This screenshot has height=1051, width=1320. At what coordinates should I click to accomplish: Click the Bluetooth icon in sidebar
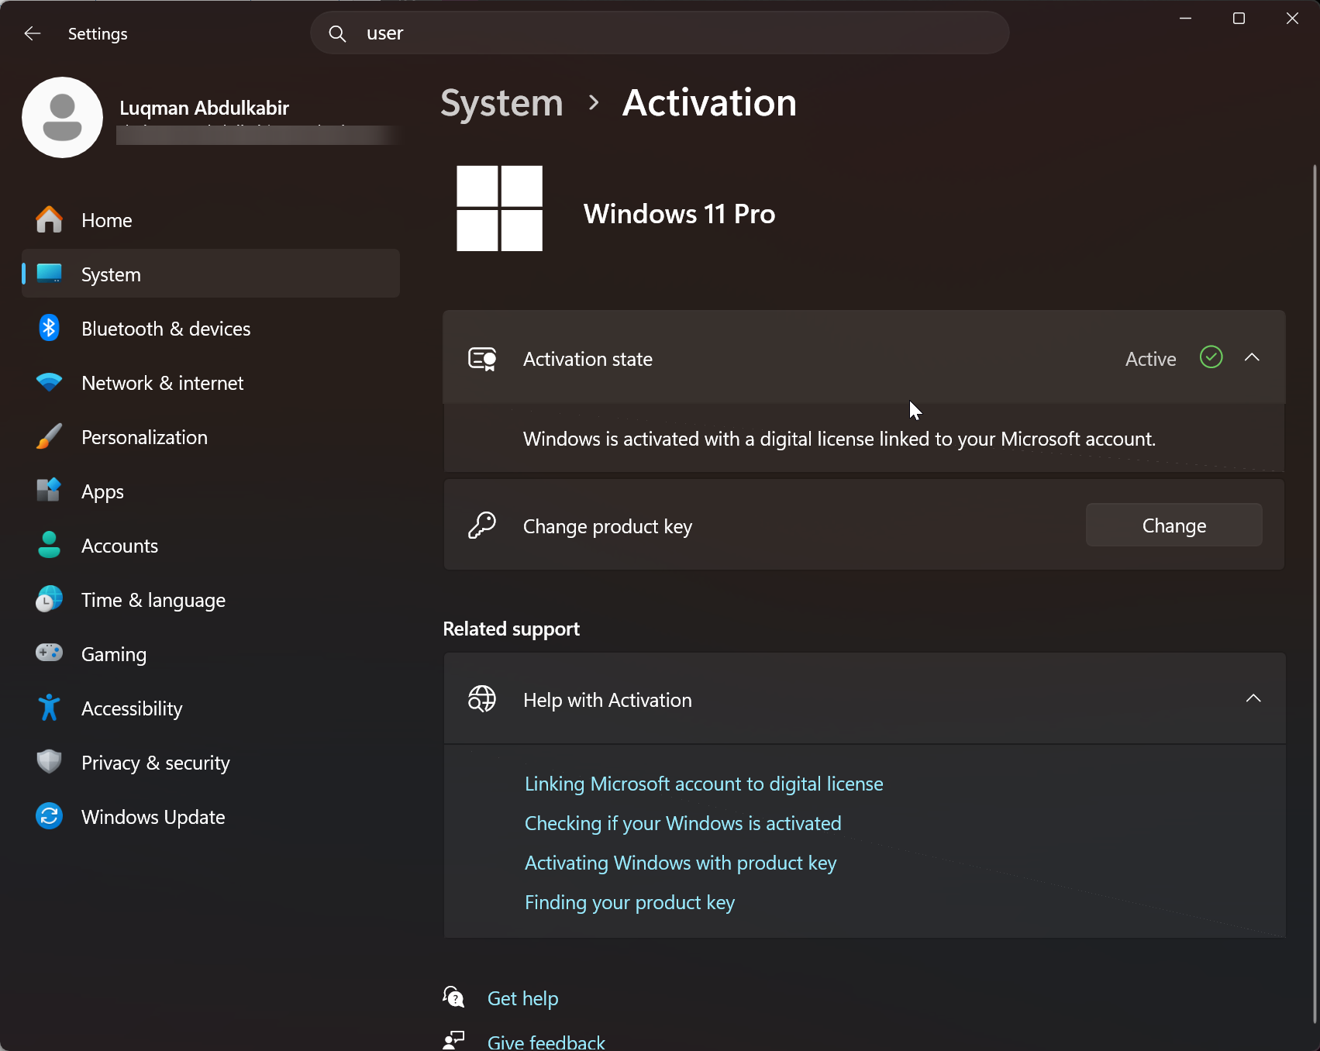coord(49,328)
